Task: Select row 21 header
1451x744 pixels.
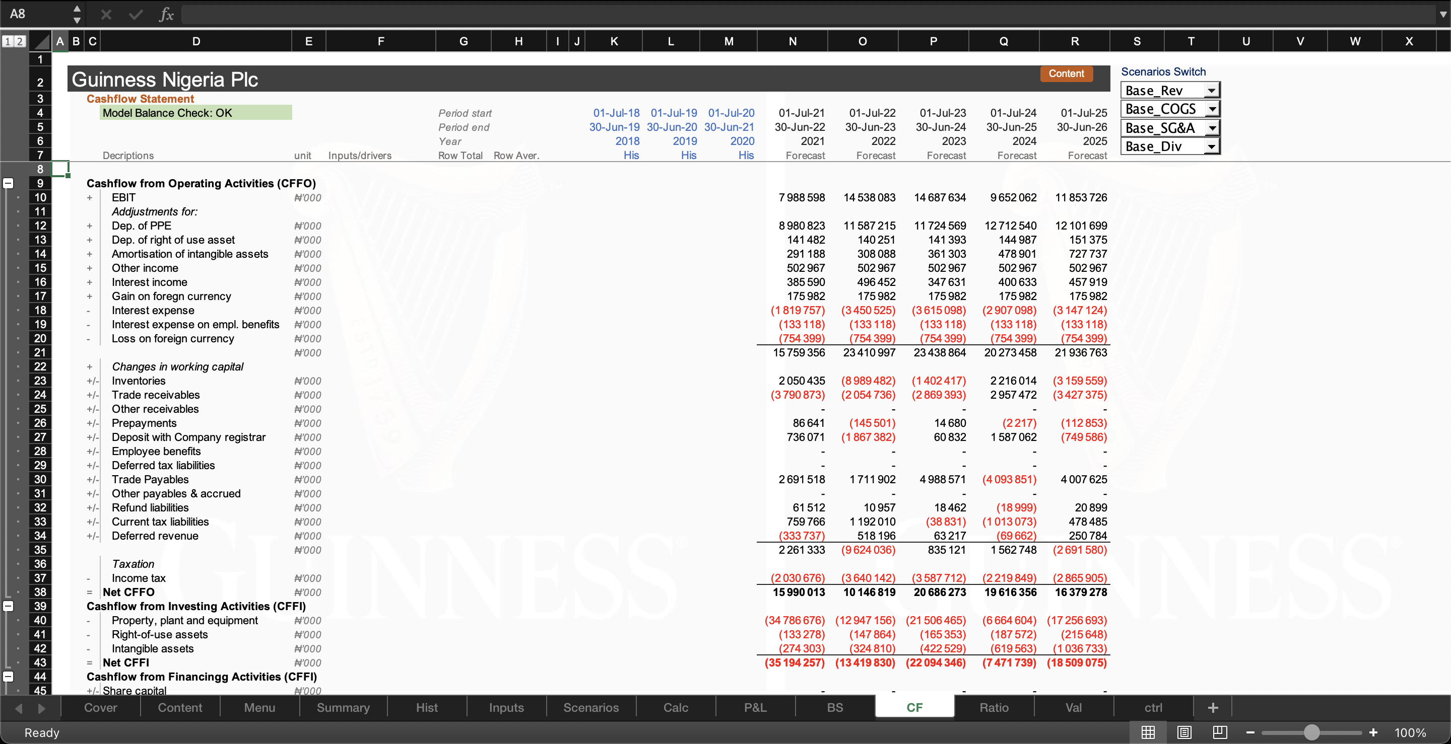Action: coord(40,352)
